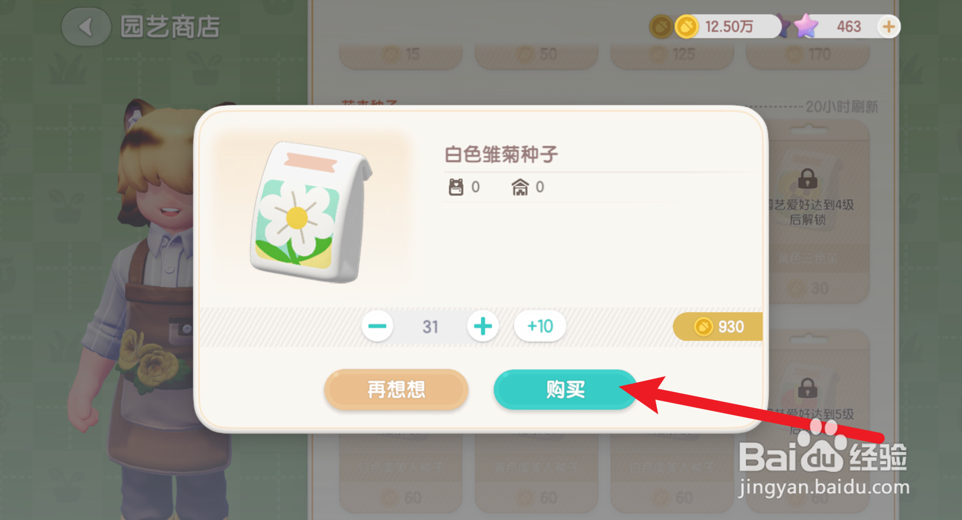Tap the back arrow beside 园艺商店
Image resolution: width=962 pixels, height=520 pixels.
point(86,27)
